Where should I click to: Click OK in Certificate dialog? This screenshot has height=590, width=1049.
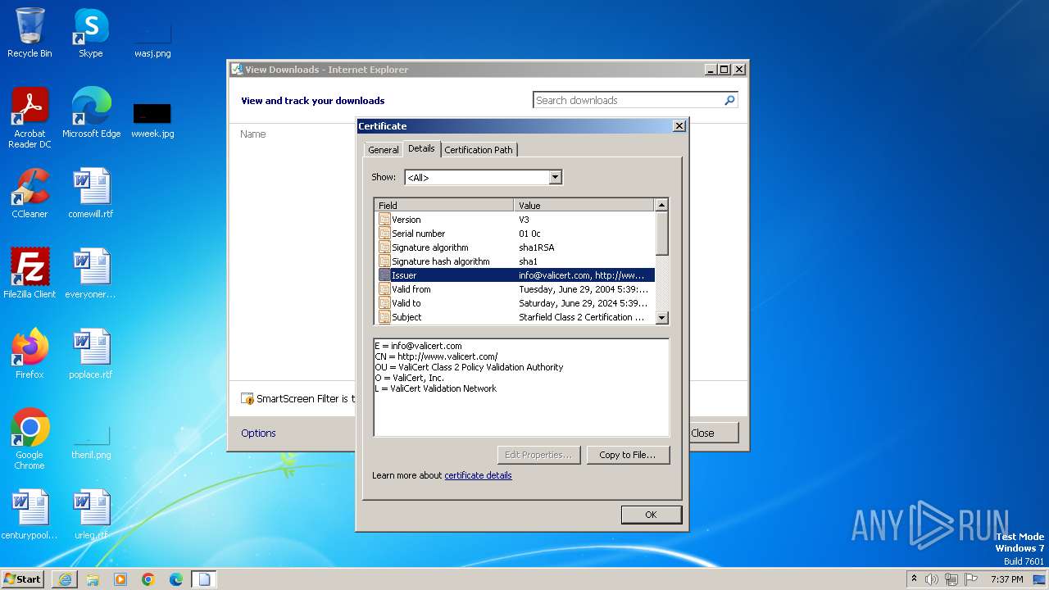tap(651, 515)
